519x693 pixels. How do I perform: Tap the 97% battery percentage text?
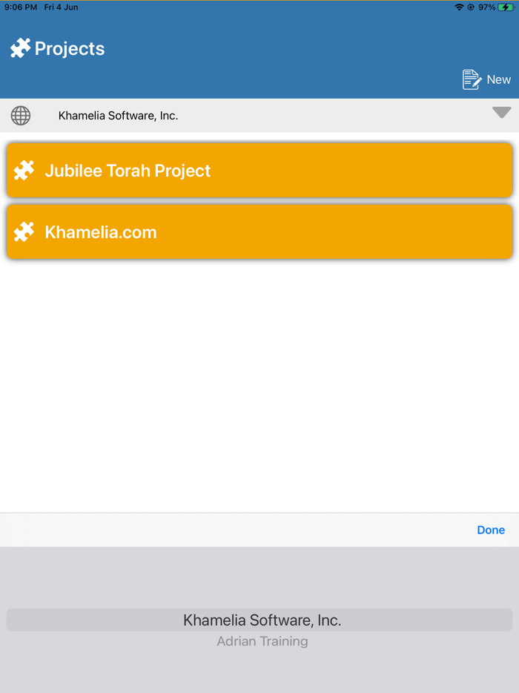(x=487, y=7)
